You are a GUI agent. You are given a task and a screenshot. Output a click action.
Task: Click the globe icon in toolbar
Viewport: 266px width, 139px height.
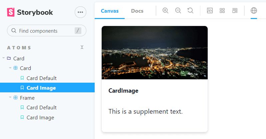point(254,11)
